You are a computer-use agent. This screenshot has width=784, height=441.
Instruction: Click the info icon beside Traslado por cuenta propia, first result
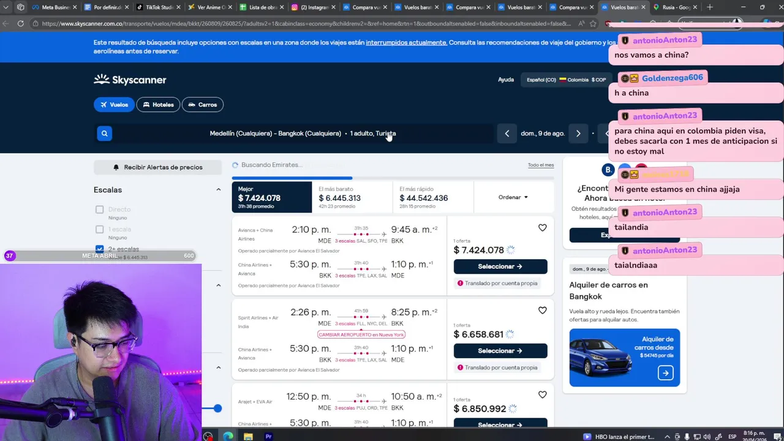coord(460,283)
